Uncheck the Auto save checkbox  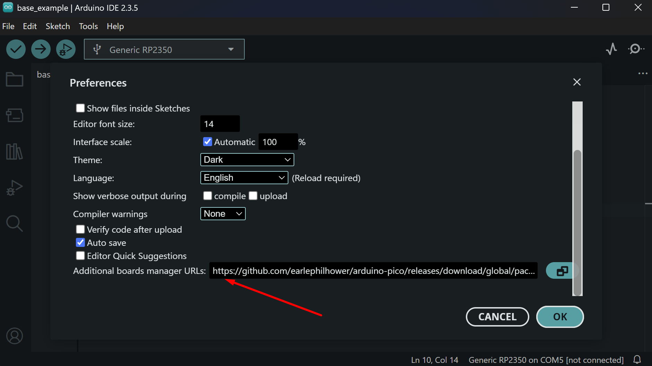point(80,243)
